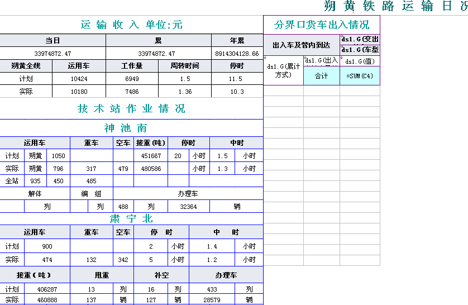
Task: Select the '运输收入 单位:元' title cell
Action: [x=131, y=25]
